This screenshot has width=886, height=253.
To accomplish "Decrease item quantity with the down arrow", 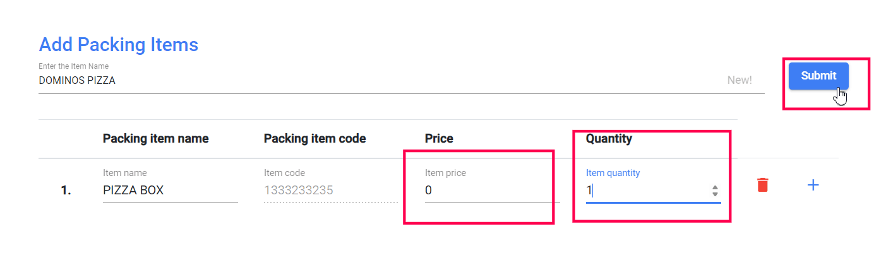I will point(715,193).
